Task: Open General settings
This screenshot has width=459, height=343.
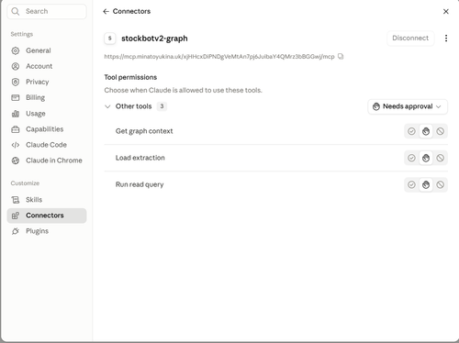Action: pos(47,50)
